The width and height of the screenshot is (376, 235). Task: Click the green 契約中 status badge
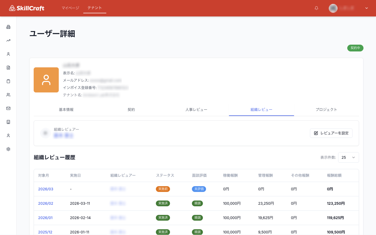(x=355, y=48)
